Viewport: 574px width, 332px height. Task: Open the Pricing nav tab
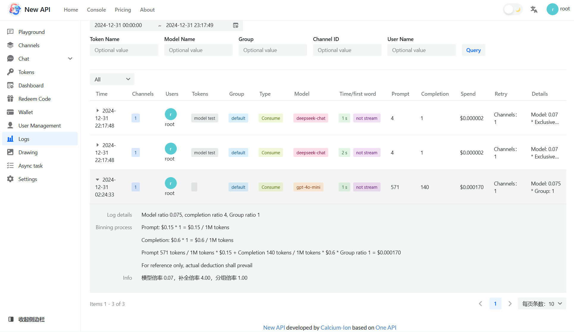(x=123, y=10)
